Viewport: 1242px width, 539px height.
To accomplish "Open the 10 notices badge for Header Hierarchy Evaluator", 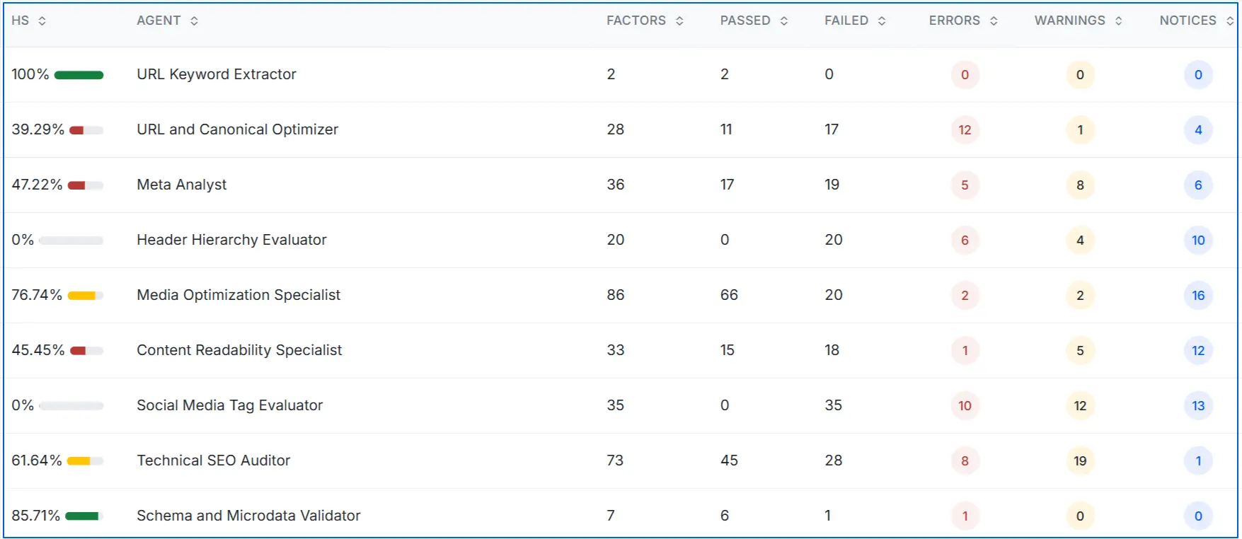I will coord(1197,240).
